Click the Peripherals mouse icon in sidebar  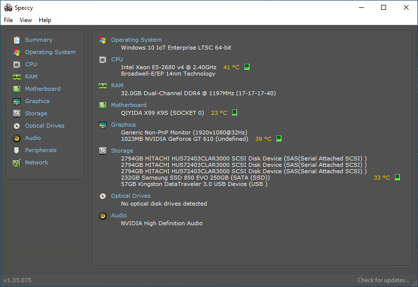click(17, 150)
